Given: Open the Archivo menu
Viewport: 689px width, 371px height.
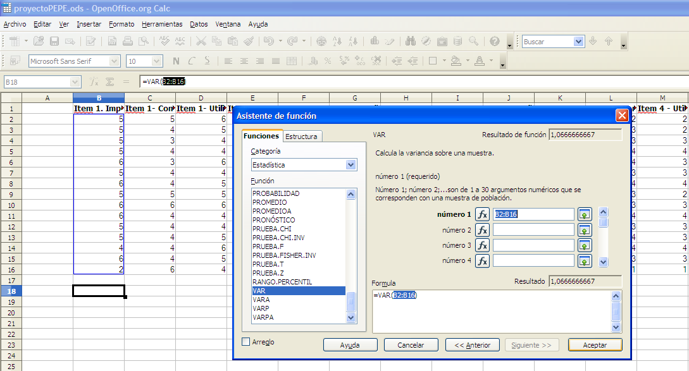Looking at the screenshot, I should coord(15,24).
